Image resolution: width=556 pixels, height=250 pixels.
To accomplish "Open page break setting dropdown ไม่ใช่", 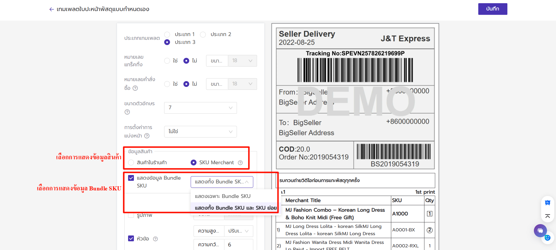I will pyautogui.click(x=200, y=132).
